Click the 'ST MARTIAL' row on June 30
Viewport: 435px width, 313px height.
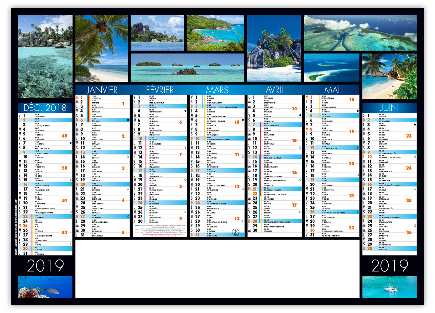click(390, 248)
